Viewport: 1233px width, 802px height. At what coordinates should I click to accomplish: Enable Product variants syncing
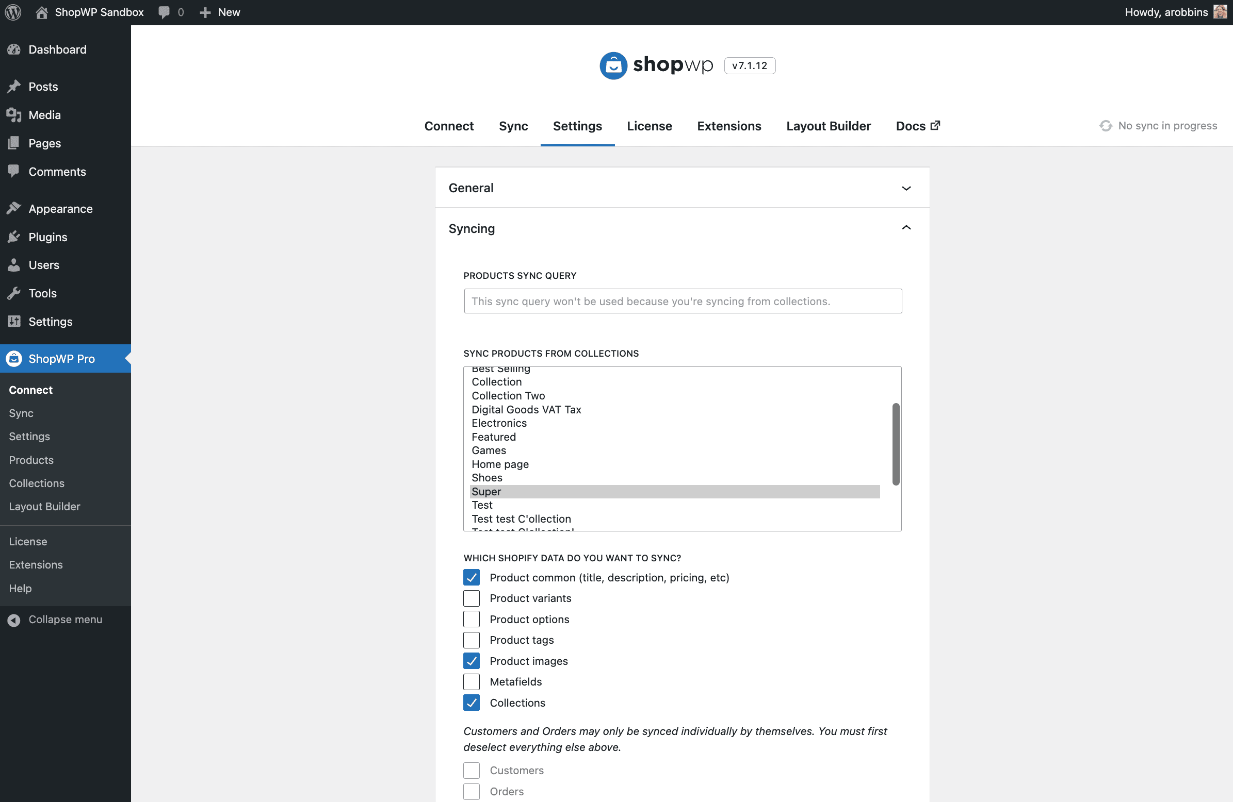tap(472, 598)
